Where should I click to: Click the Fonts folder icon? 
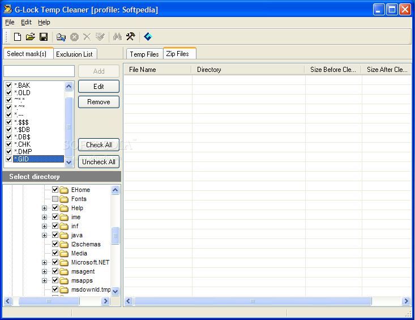(x=64, y=199)
